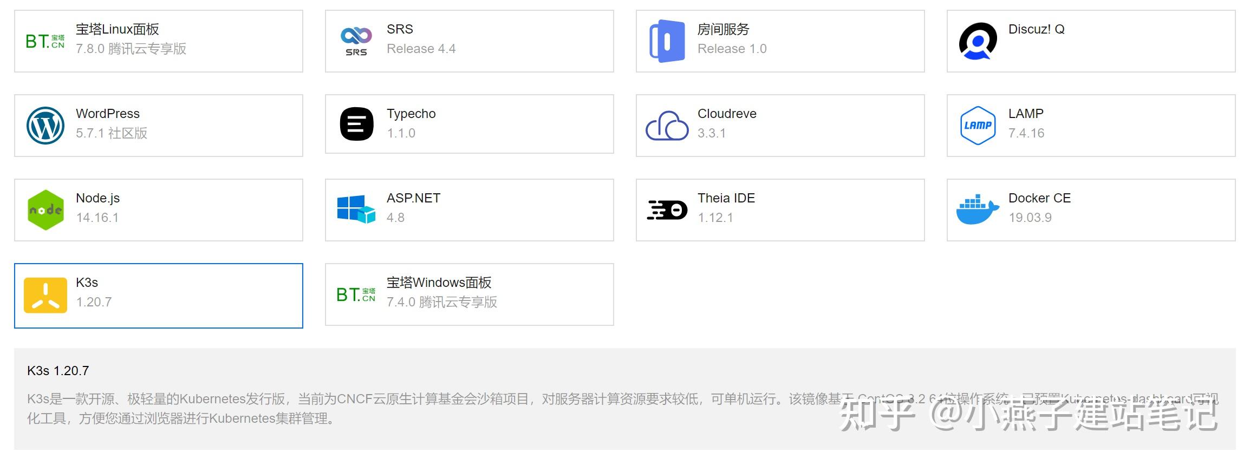Viewport: 1250px width, 465px height.
Task: Click the Cloudreve 3.3.1 version label
Action: pos(712,133)
